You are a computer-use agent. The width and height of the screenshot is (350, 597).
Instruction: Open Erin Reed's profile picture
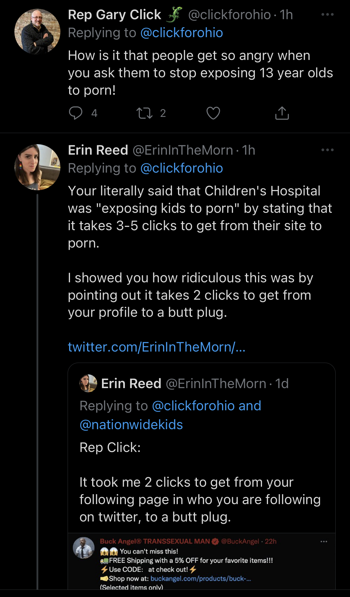(37, 167)
